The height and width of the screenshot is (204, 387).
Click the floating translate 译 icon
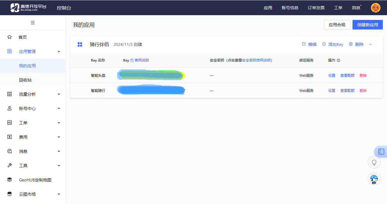(x=381, y=152)
